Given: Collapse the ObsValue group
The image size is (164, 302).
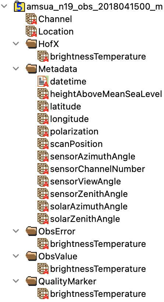Looking at the screenshot, I should pyautogui.click(x=16, y=256).
